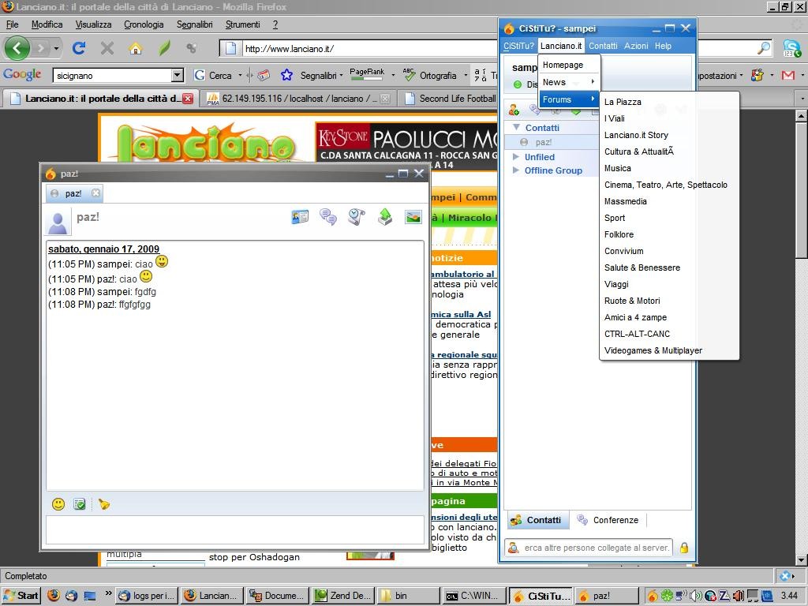Open the 'ambulatorio al' news link
Screen dimensions: 808x606
pos(463,274)
